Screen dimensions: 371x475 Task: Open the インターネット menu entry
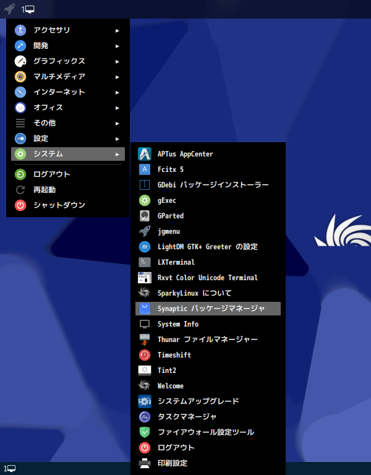[x=68, y=92]
